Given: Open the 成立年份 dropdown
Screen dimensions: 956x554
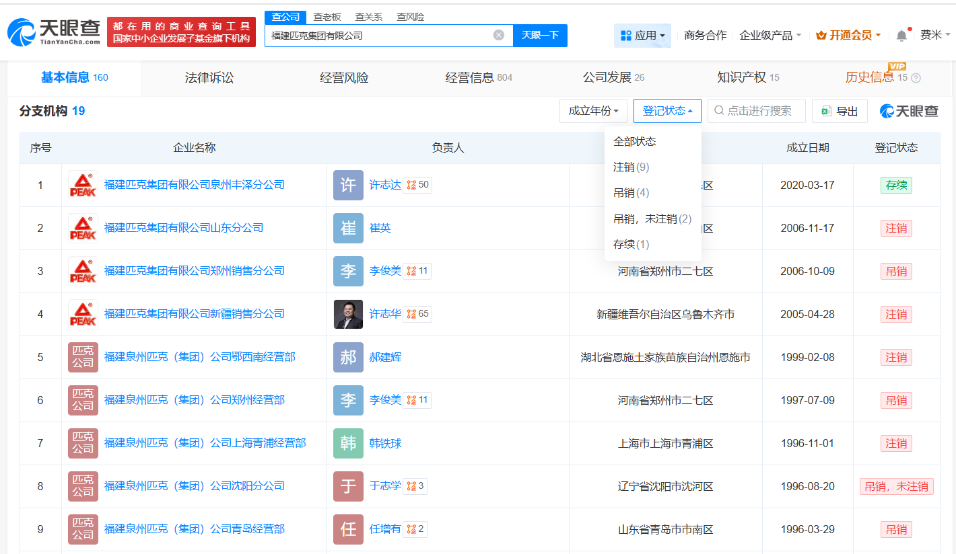Looking at the screenshot, I should pyautogui.click(x=593, y=110).
